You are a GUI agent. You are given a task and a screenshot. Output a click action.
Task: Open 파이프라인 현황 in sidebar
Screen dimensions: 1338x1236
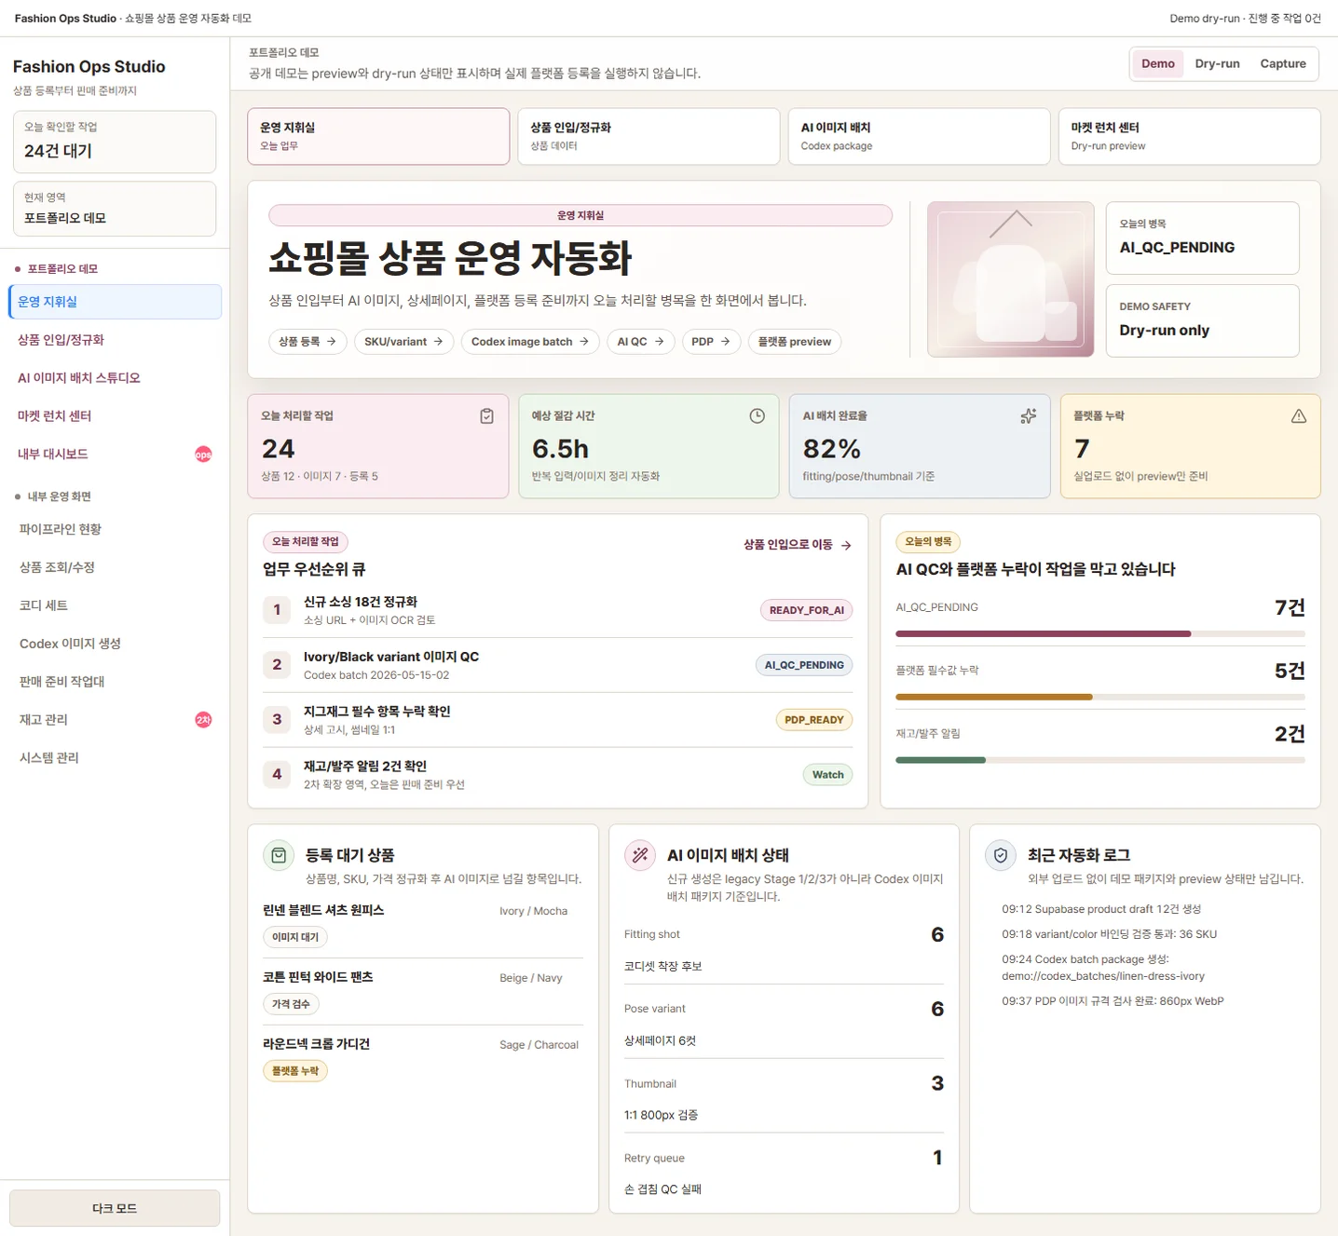(115, 529)
